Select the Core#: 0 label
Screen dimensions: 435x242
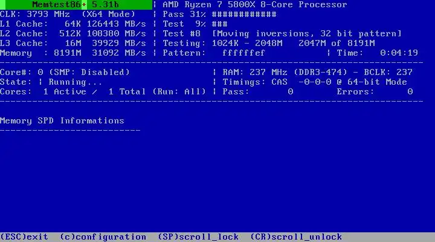pyautogui.click(x=22, y=73)
